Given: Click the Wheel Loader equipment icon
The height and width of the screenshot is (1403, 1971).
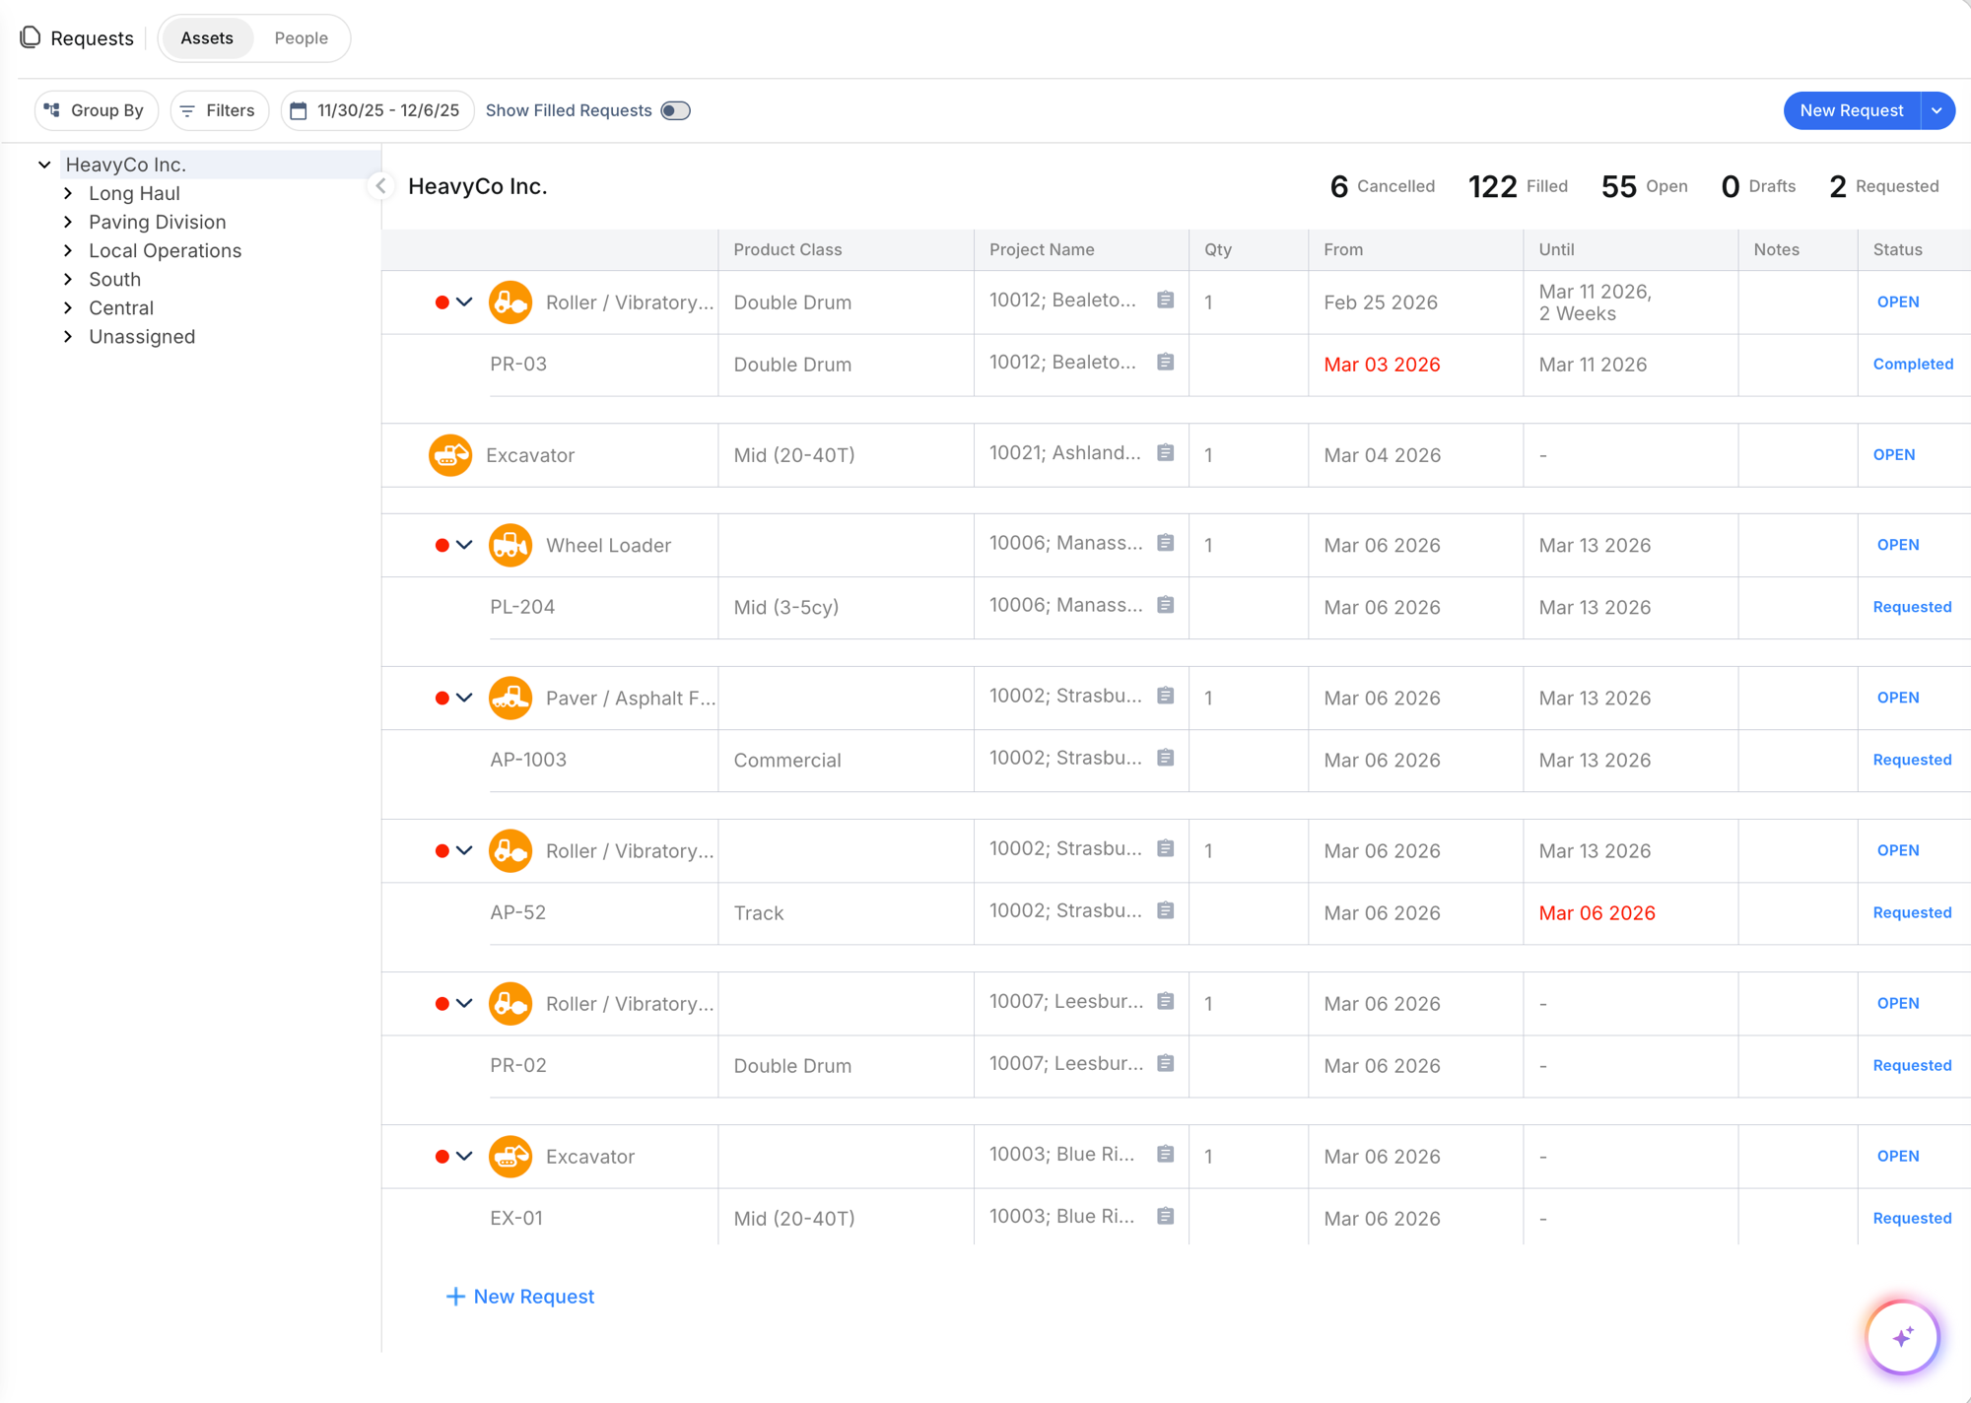Looking at the screenshot, I should (x=510, y=545).
